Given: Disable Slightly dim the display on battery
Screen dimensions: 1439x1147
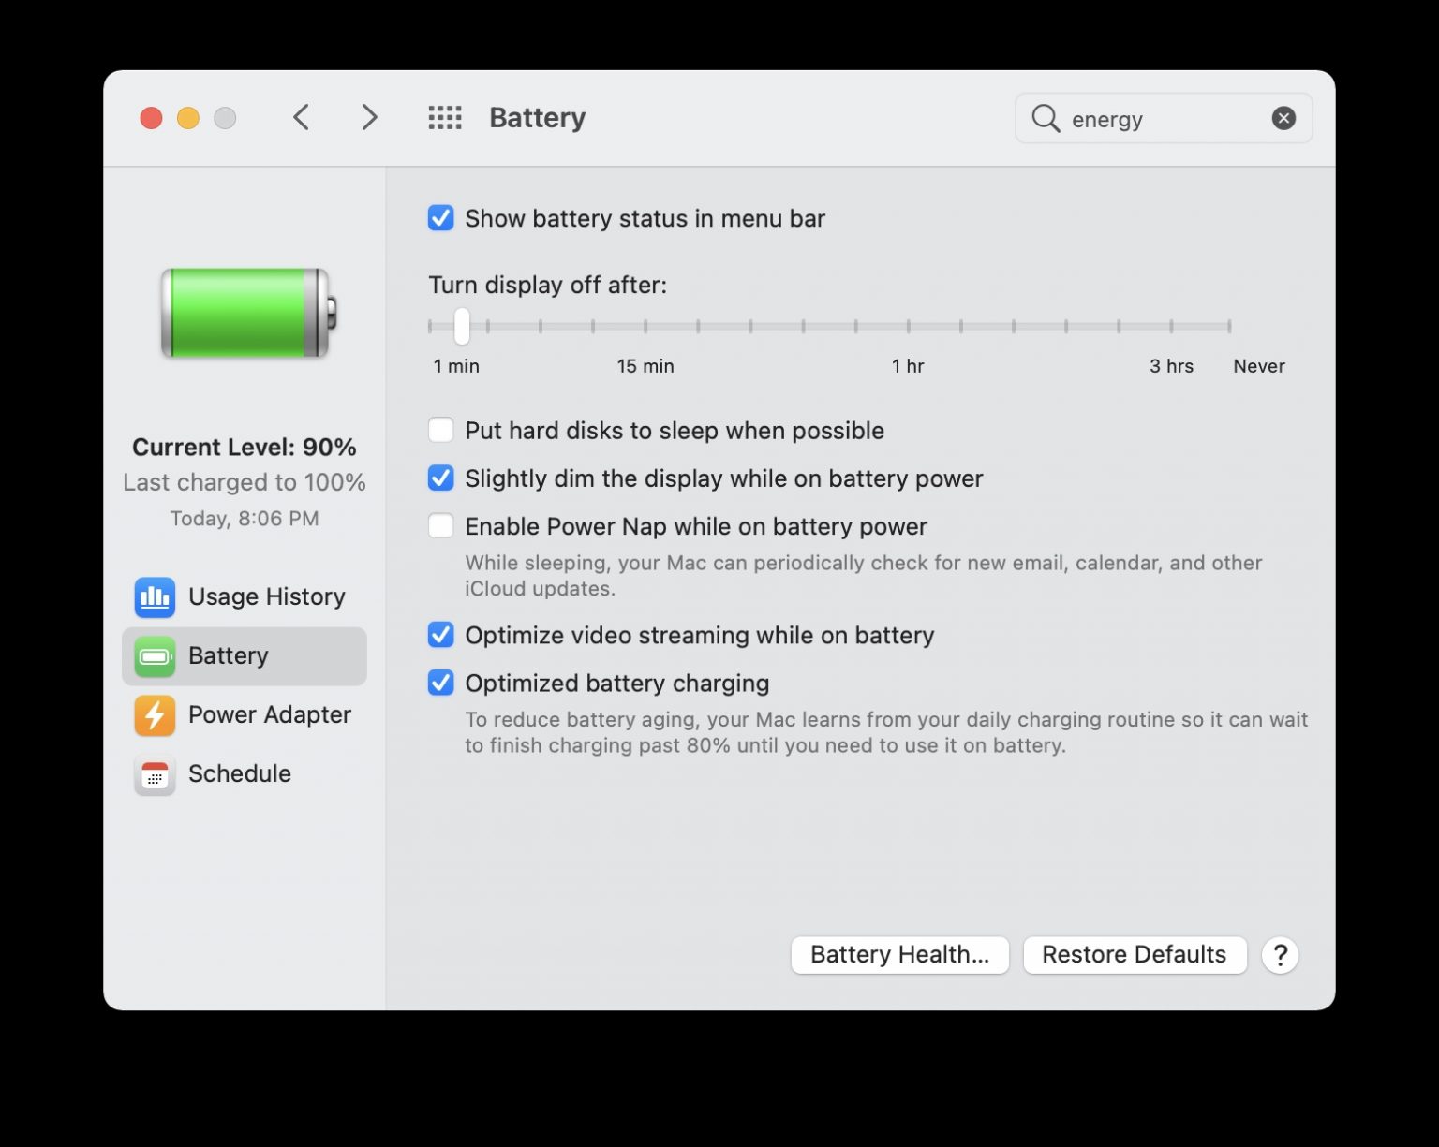Looking at the screenshot, I should click(441, 478).
